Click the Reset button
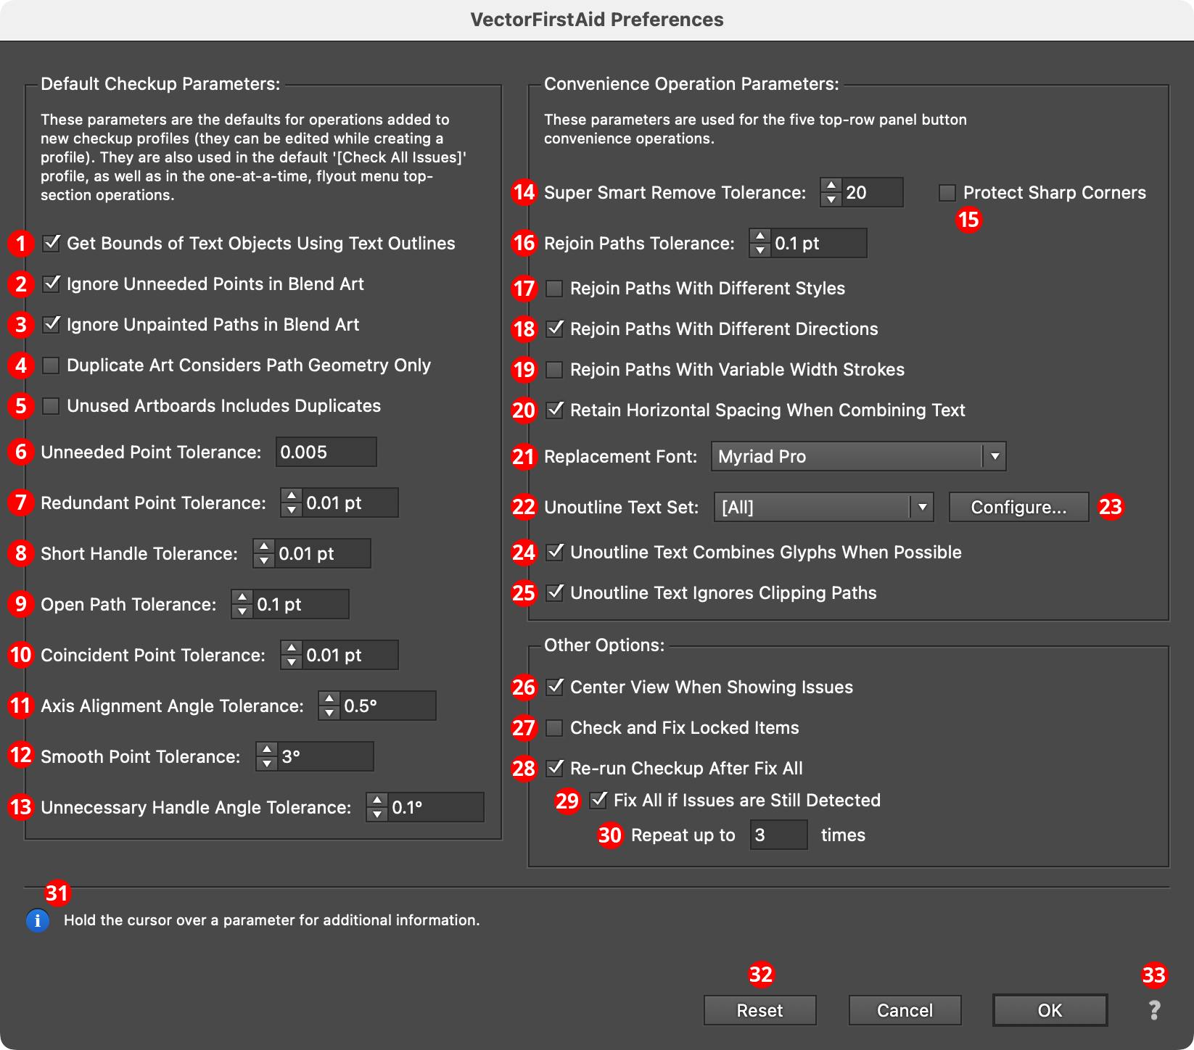The image size is (1194, 1050). pos(759,1010)
